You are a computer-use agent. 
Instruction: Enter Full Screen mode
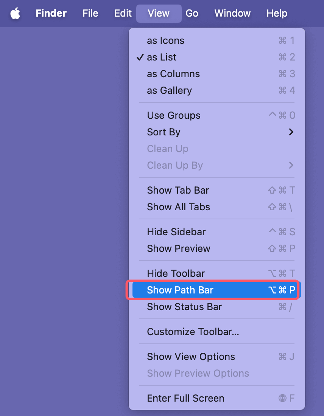pyautogui.click(x=185, y=398)
